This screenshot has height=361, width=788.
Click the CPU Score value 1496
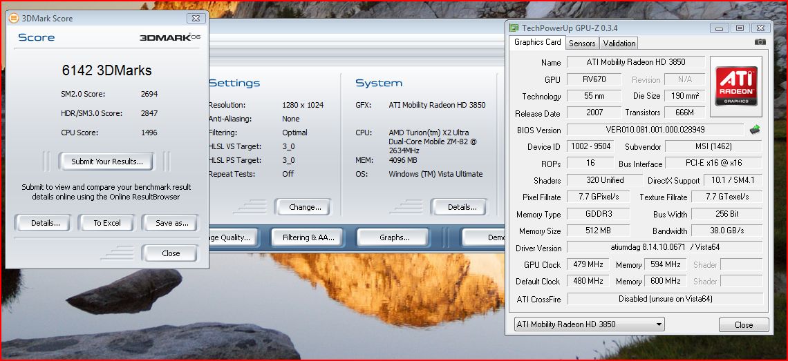point(149,133)
